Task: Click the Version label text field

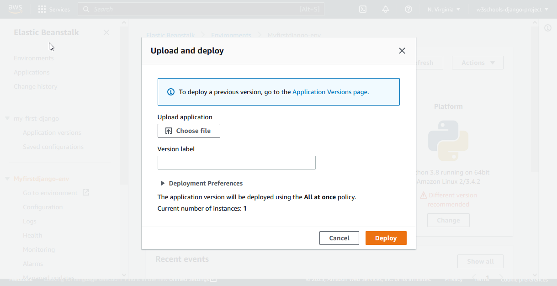Action: (236, 163)
